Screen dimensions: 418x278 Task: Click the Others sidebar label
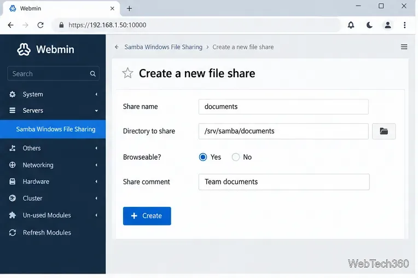tap(32, 148)
